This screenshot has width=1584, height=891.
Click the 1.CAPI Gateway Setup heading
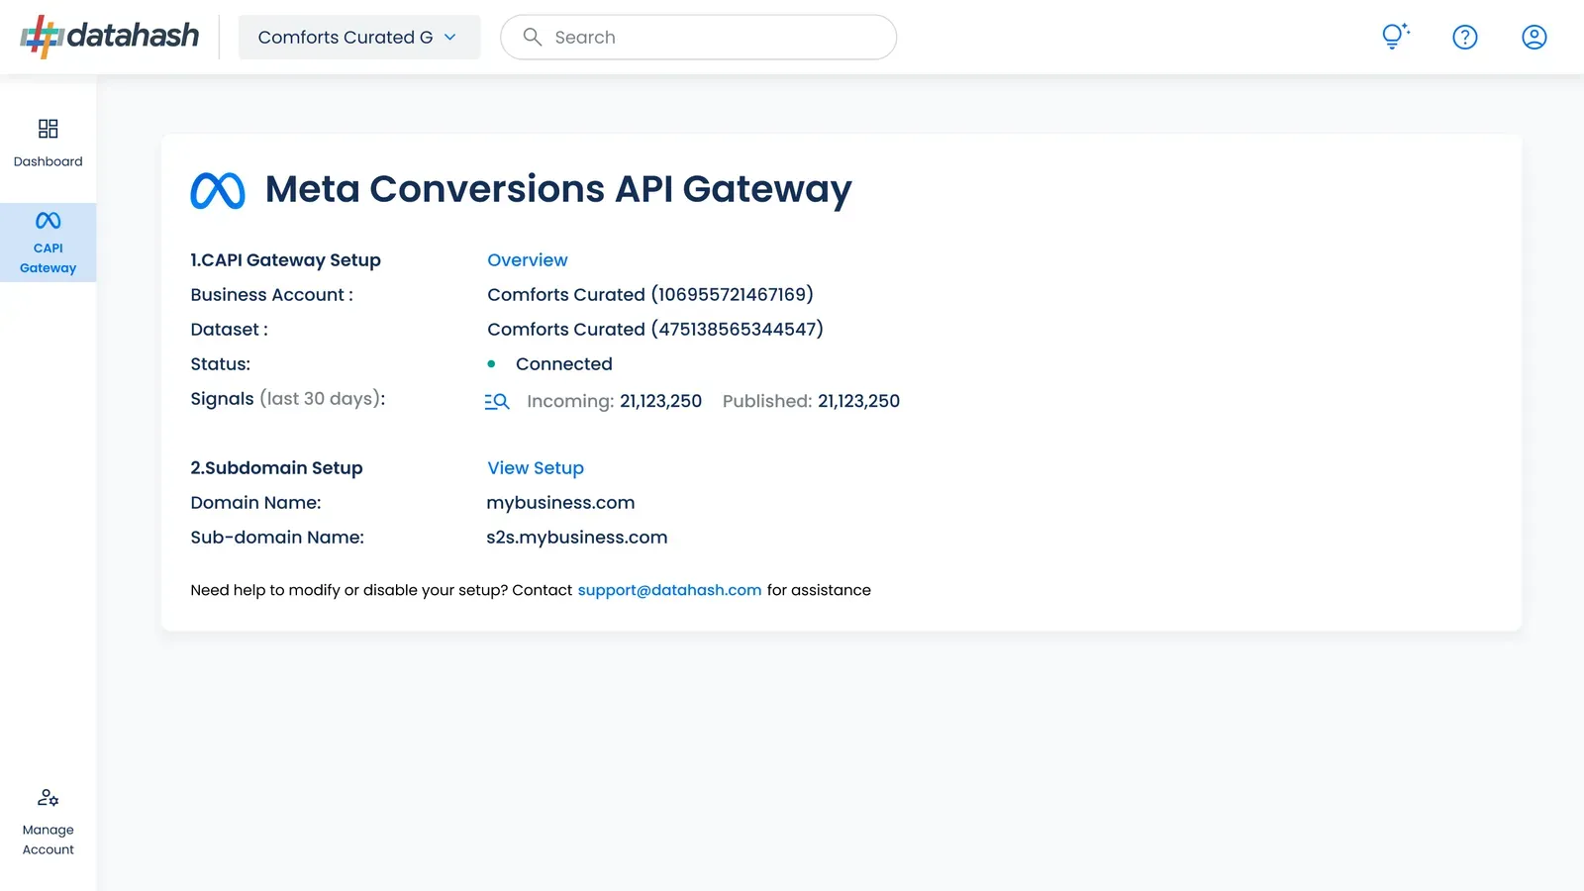tap(285, 260)
